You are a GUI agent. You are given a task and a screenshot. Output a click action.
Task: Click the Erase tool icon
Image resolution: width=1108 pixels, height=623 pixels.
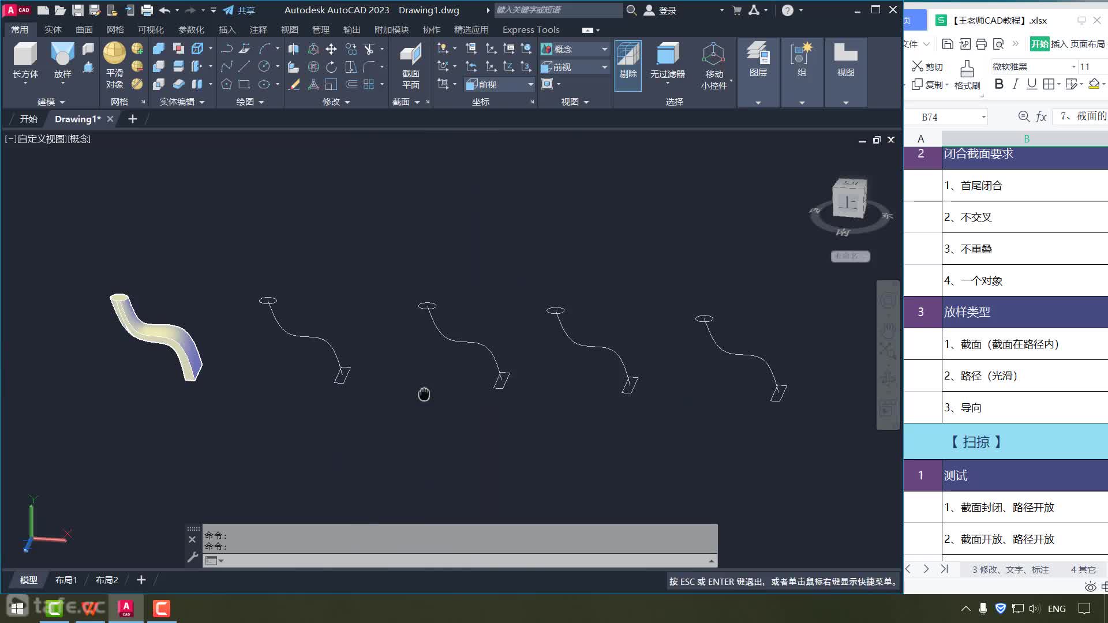point(294,84)
